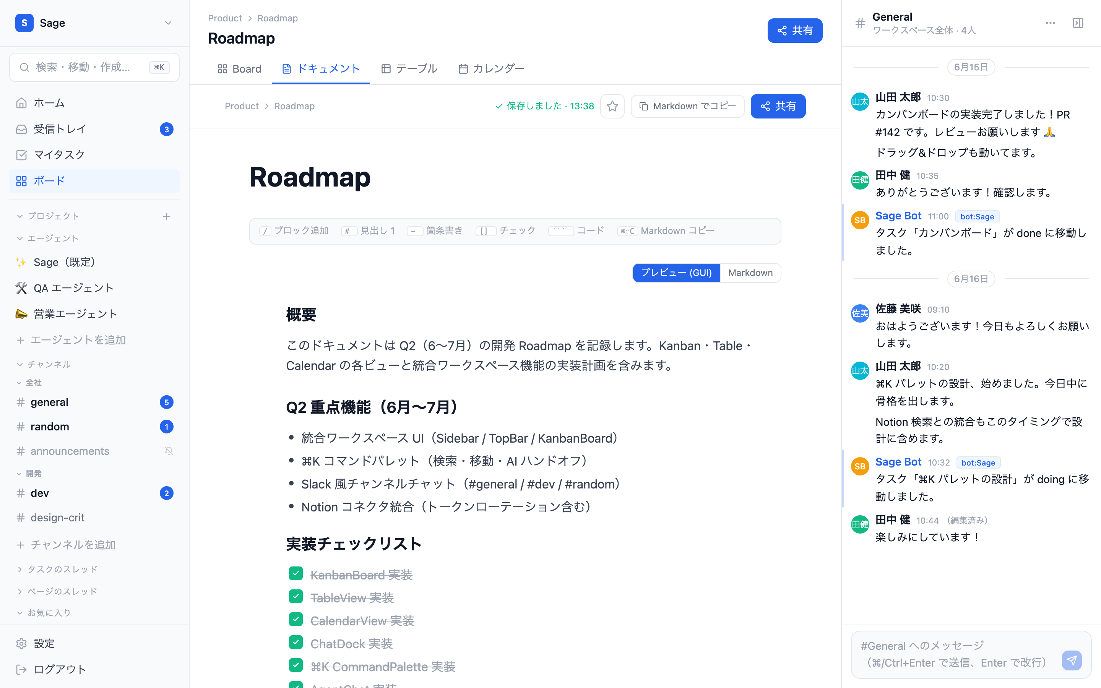1101x688 pixels.
Task: Click Sage Bot name on 11:00 message
Action: [x=898, y=216]
